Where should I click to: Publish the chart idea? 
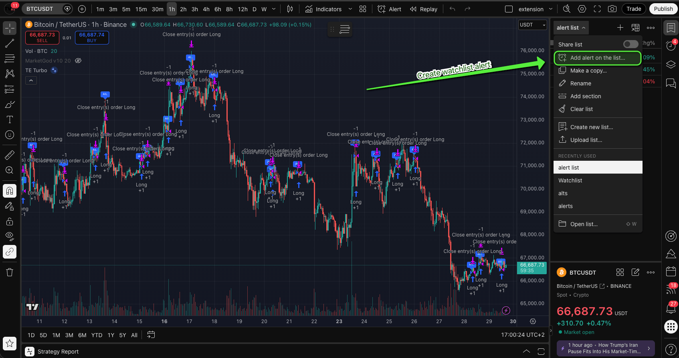(663, 9)
